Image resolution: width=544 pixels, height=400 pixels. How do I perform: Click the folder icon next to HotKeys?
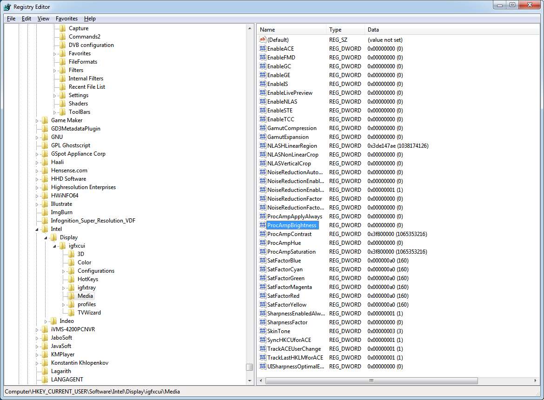coord(72,279)
